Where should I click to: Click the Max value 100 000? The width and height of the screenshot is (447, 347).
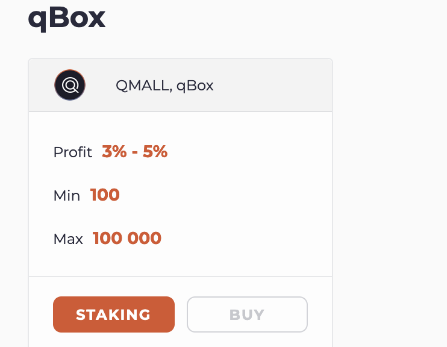127,238
